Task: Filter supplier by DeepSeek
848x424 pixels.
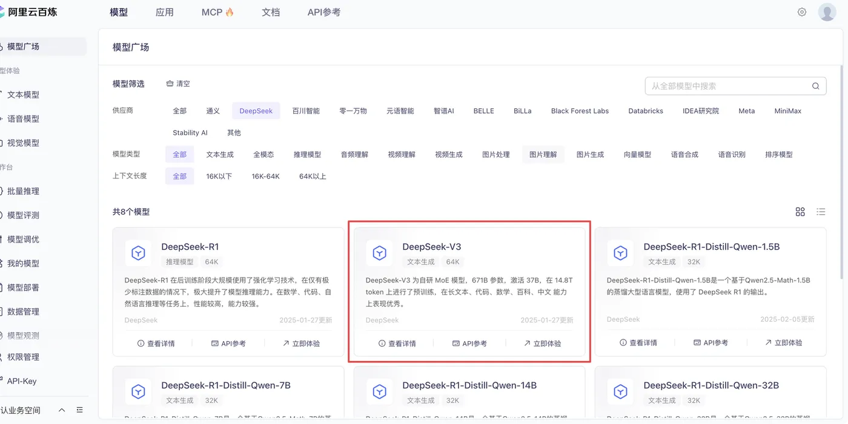Action: [256, 111]
